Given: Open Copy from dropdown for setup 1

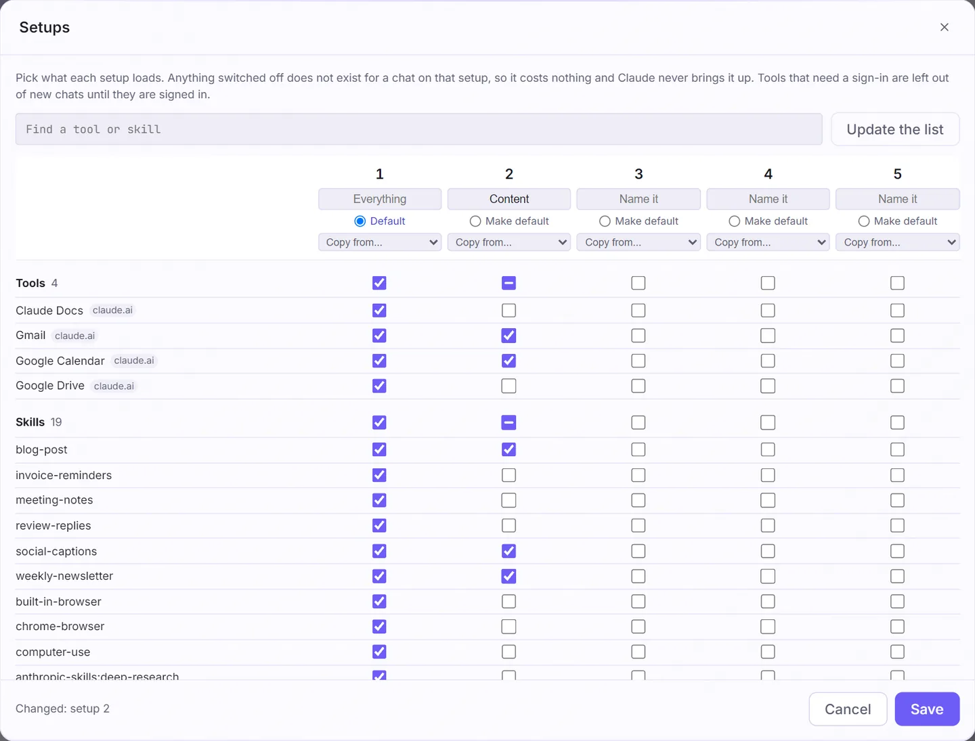Looking at the screenshot, I should [x=380, y=242].
